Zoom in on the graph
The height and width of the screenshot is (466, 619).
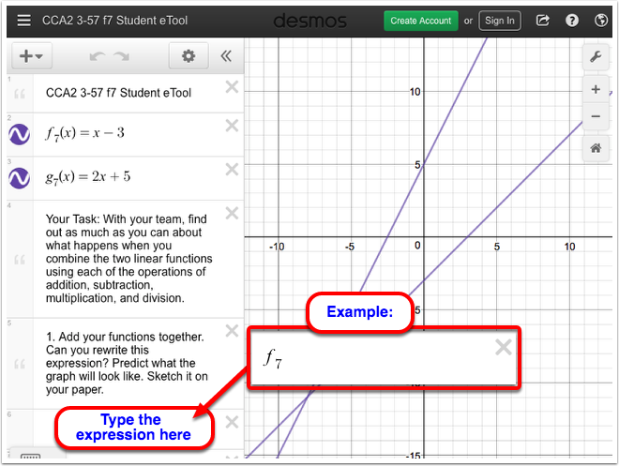pyautogui.click(x=596, y=90)
